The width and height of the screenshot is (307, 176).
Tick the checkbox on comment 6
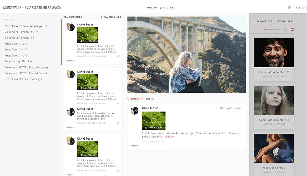pyautogui.click(x=117, y=24)
